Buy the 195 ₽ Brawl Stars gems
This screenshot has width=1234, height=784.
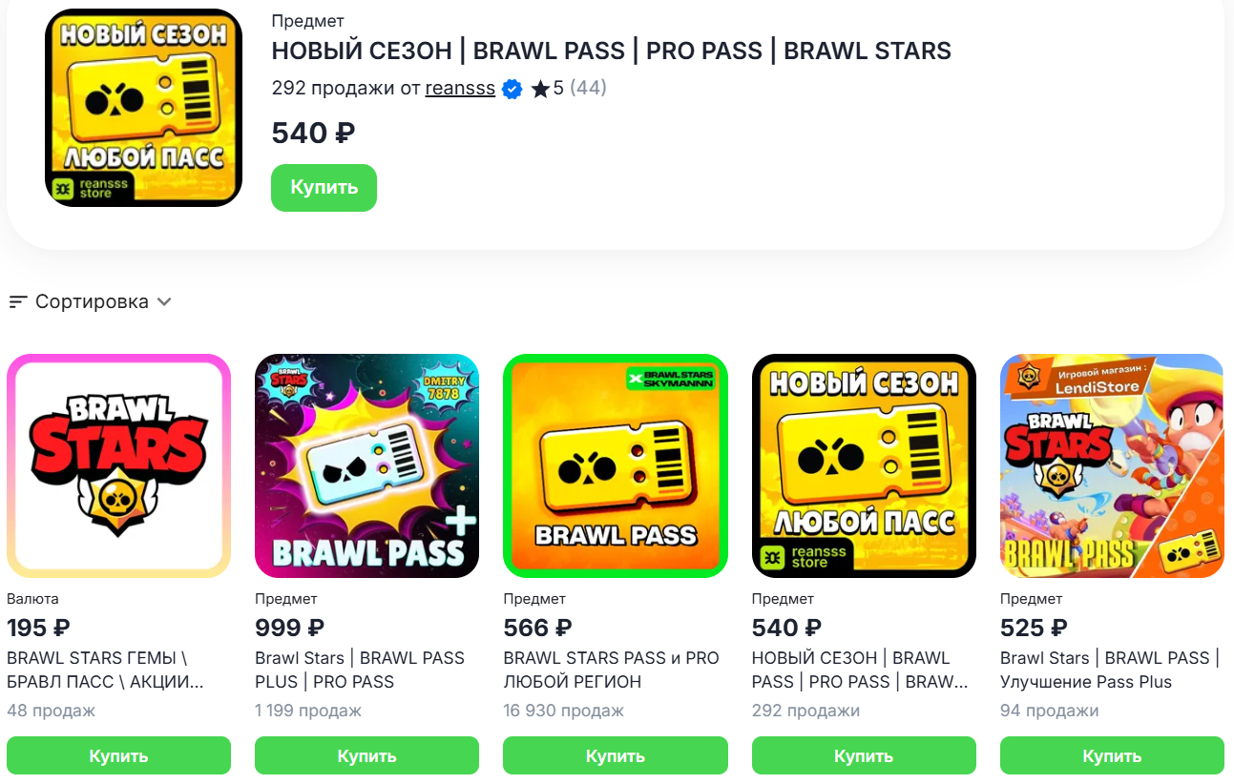click(118, 755)
